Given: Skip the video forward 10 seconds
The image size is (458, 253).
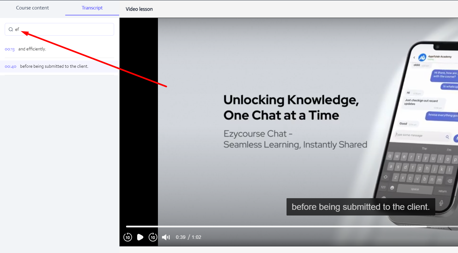Looking at the screenshot, I should pos(153,237).
